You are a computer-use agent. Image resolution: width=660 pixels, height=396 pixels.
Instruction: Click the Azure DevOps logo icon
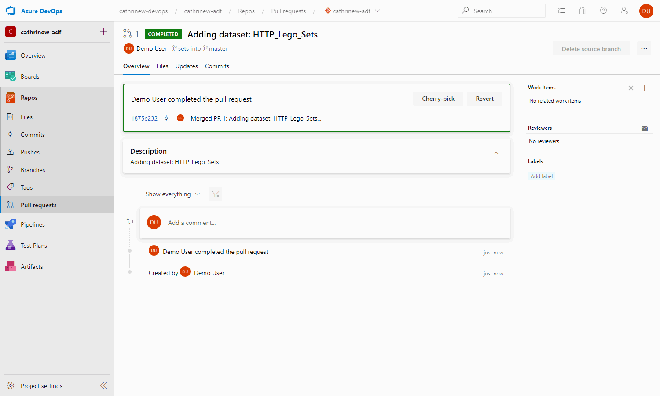click(x=11, y=11)
